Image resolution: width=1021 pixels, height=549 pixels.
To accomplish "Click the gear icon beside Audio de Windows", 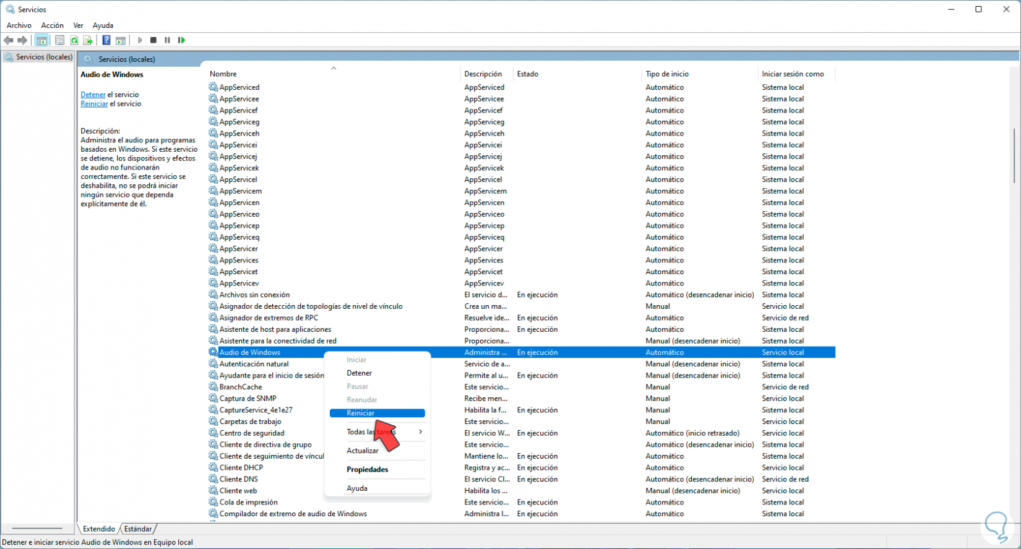I will (x=213, y=352).
